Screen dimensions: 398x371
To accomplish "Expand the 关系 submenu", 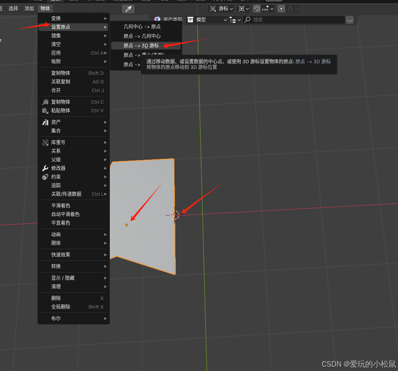I will click(74, 151).
